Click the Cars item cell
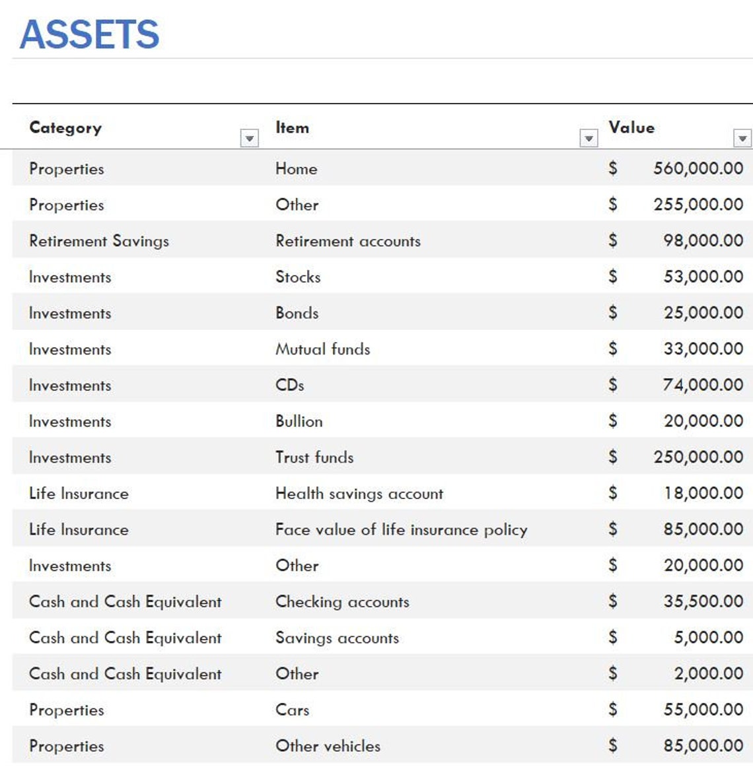This screenshot has width=753, height=769. tap(293, 710)
